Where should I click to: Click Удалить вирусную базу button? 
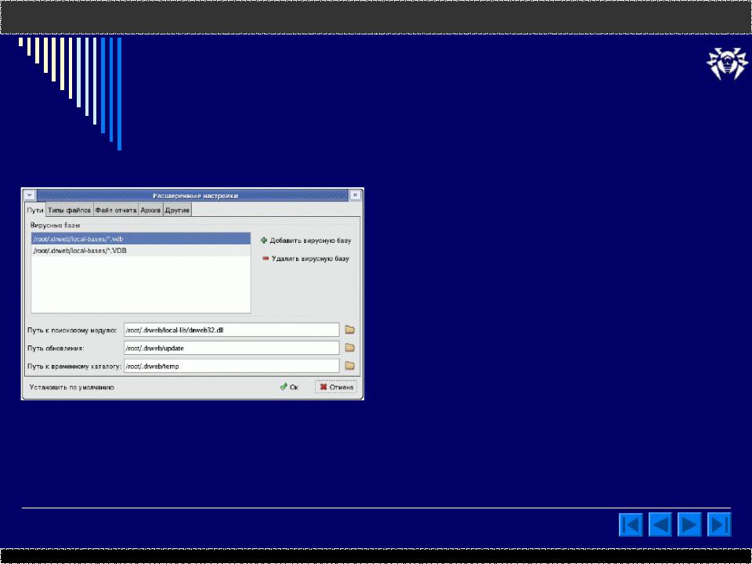click(306, 258)
